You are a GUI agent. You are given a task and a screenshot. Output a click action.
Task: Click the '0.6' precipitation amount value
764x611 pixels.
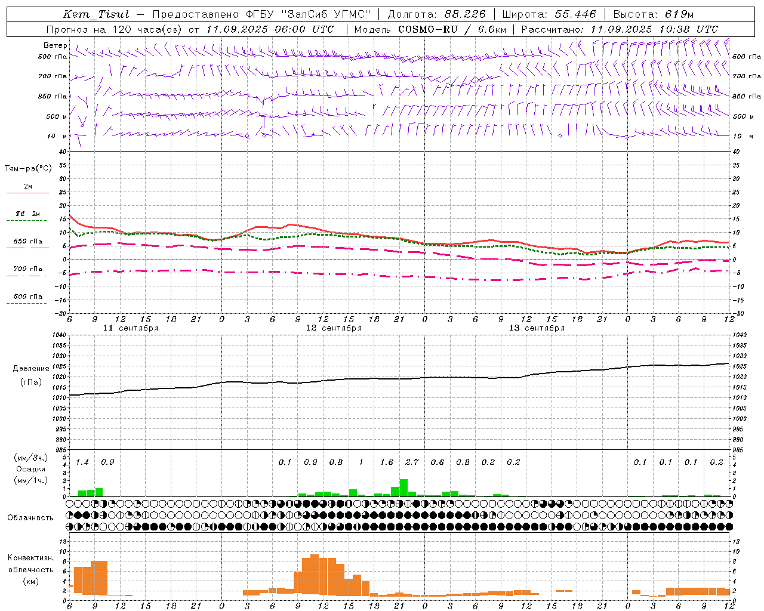438,462
